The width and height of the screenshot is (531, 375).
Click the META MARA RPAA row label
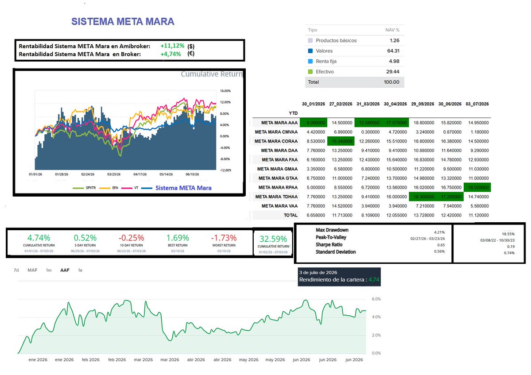point(278,187)
